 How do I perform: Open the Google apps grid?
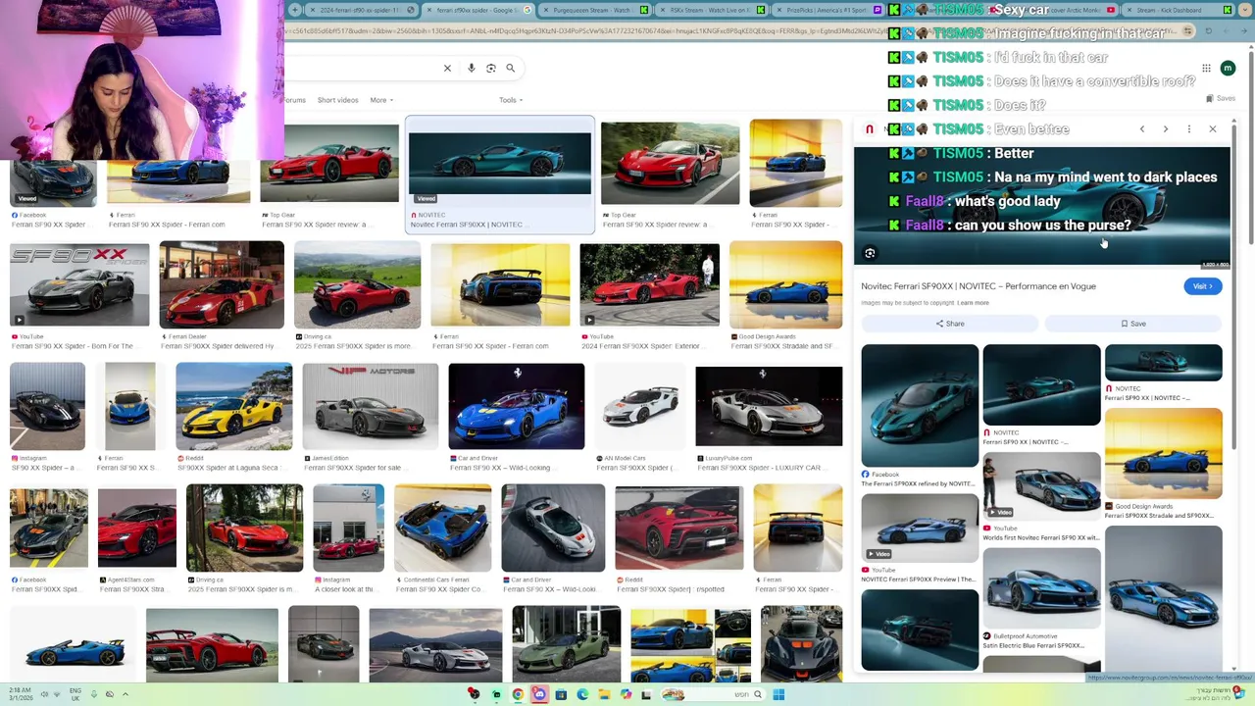coord(1206,69)
